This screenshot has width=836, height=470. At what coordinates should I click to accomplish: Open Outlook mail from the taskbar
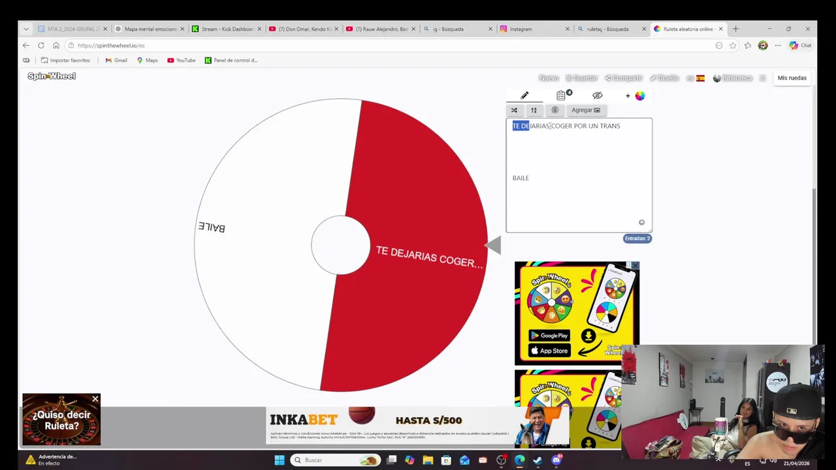[464, 460]
